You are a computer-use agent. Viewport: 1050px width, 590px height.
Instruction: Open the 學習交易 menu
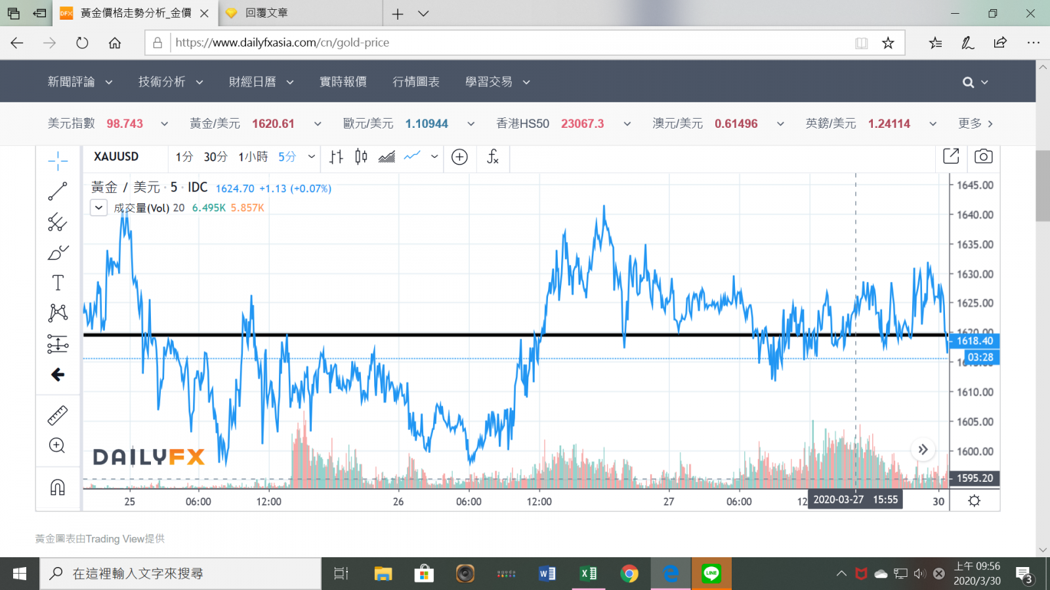tap(497, 82)
